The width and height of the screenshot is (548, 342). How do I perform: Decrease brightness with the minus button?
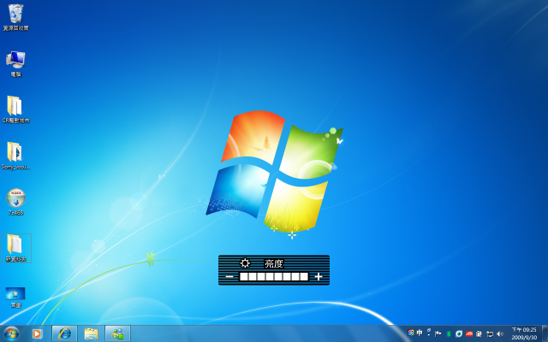click(229, 277)
